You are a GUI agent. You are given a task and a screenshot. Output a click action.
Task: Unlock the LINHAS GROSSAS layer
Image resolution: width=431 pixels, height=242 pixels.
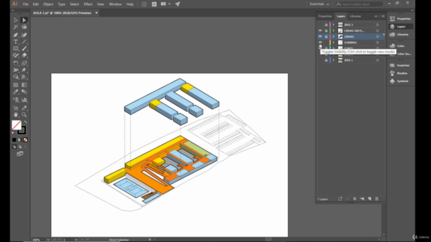[x=326, y=31]
